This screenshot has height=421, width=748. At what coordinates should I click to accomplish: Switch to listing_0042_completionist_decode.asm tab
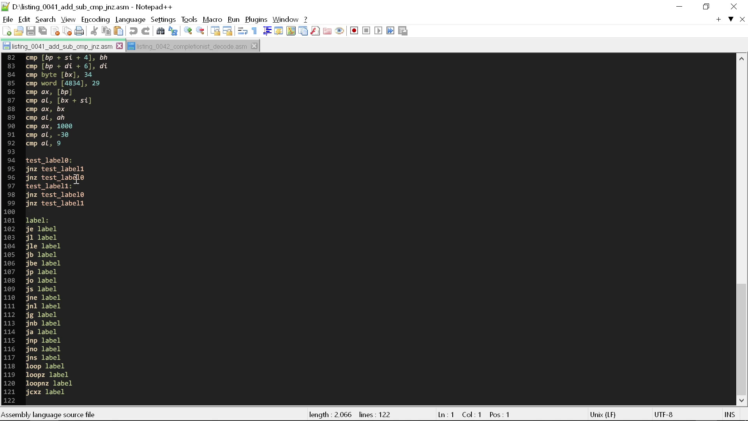click(191, 46)
